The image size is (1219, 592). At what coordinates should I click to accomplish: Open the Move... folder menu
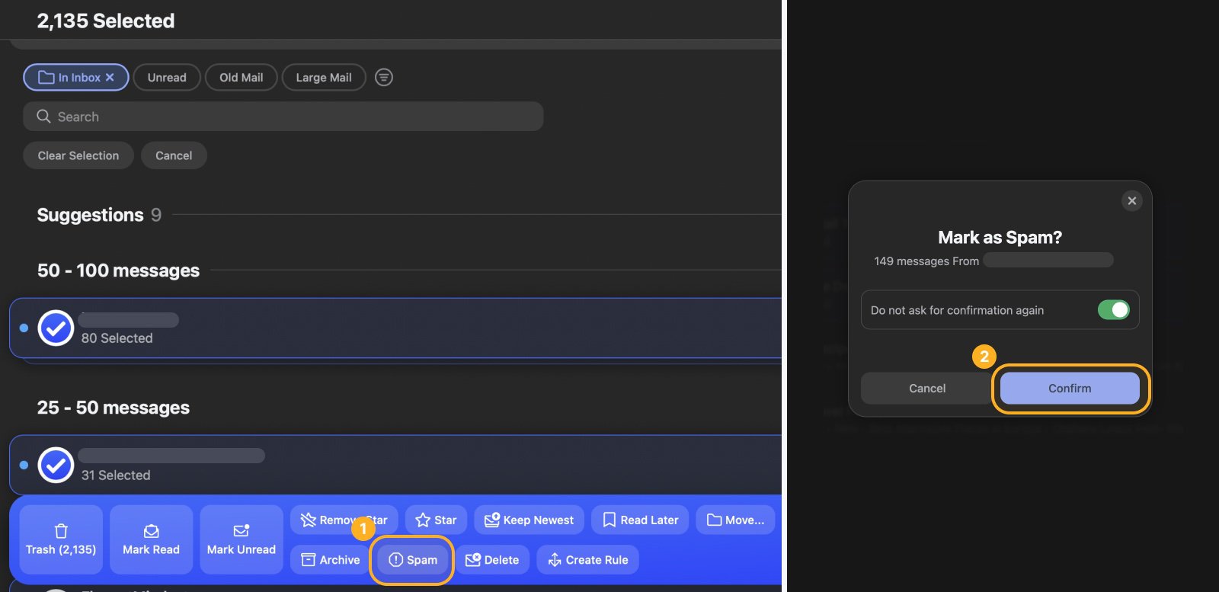(x=735, y=520)
